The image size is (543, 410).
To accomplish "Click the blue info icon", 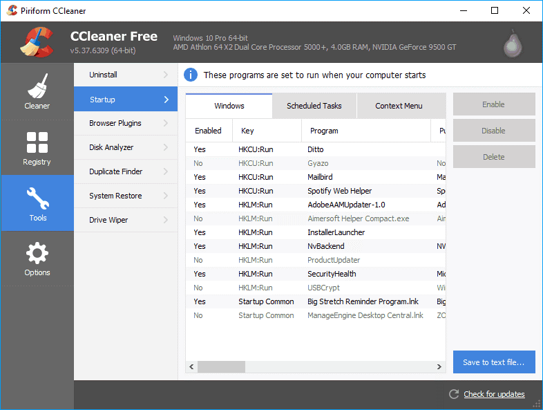I will click(x=190, y=75).
